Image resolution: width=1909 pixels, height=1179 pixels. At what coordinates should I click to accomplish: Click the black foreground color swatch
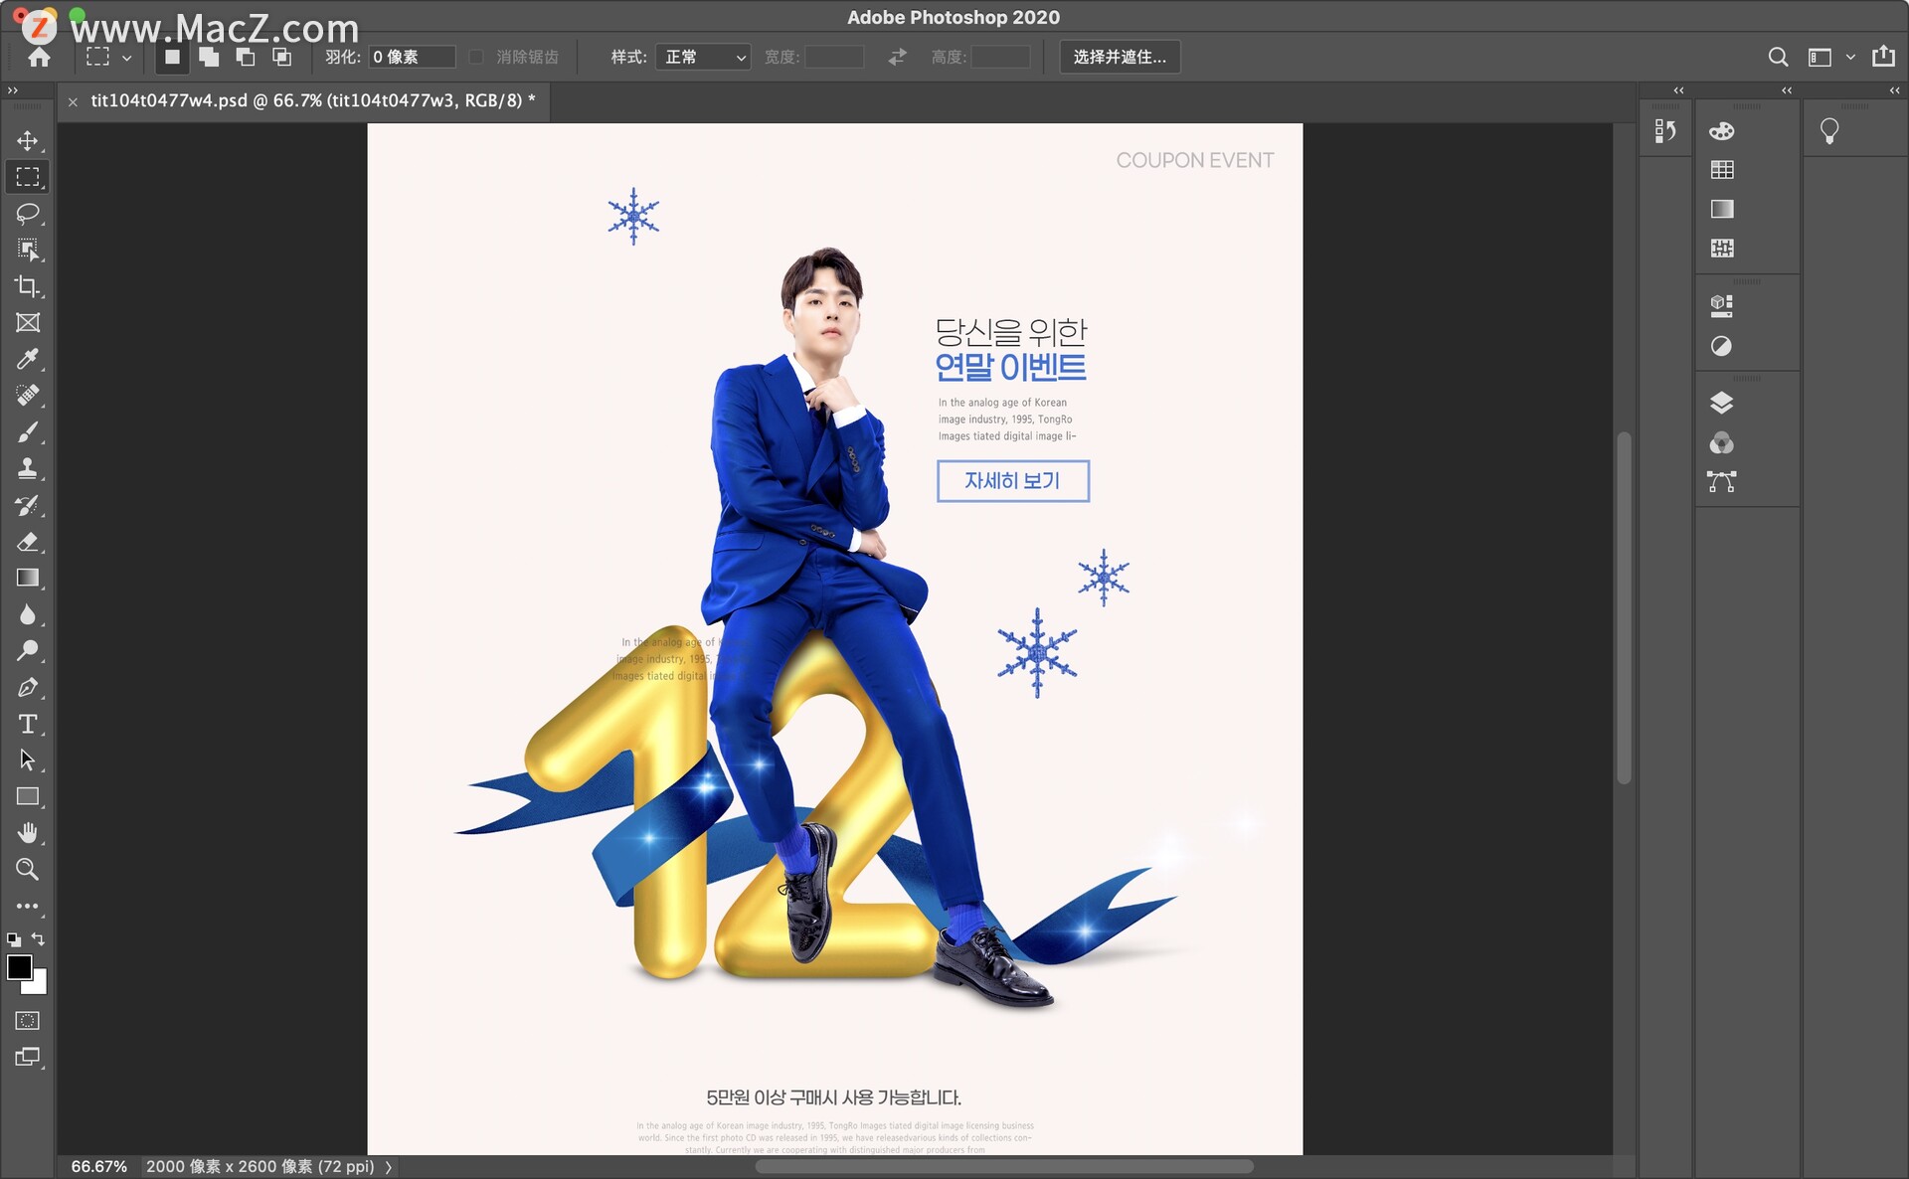[x=19, y=966]
